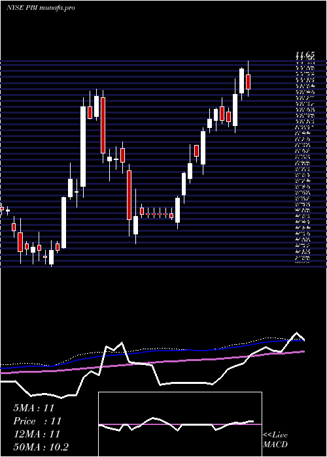Click the last red candlestick on the chart
Screen dimensions: 327x457
click(248, 82)
